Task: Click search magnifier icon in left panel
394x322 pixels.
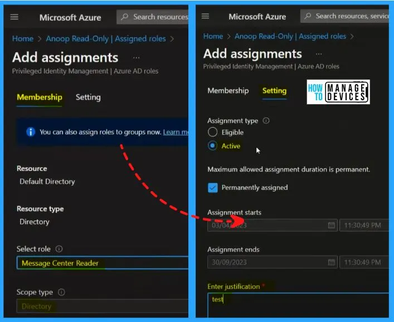Action: 124,17
